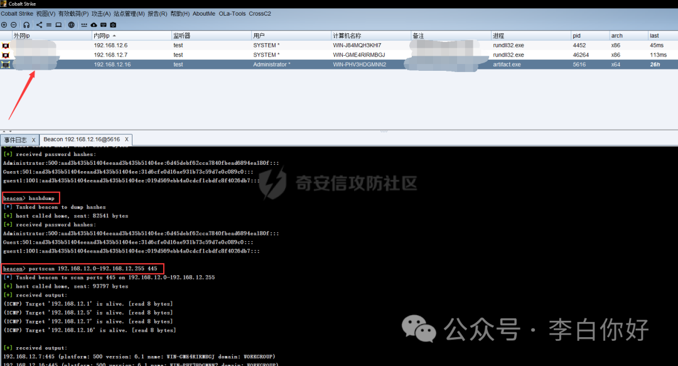Open the AboutMe menu
This screenshot has width=678, height=366.
[x=204, y=14]
